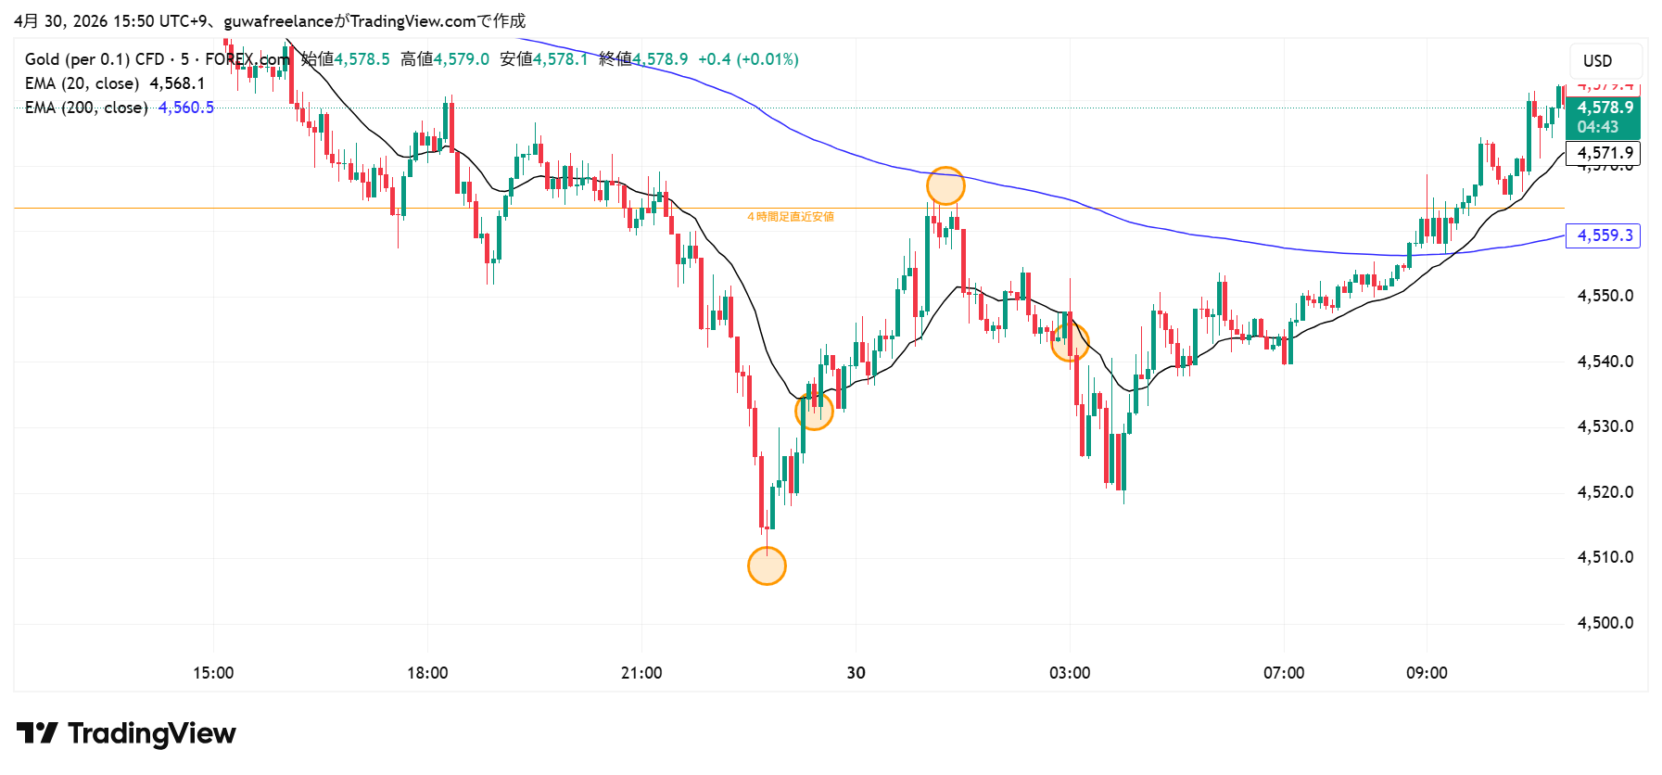The image size is (1662, 775).
Task: Select the black EMA price label 4,571.9
Action: pos(1604,153)
